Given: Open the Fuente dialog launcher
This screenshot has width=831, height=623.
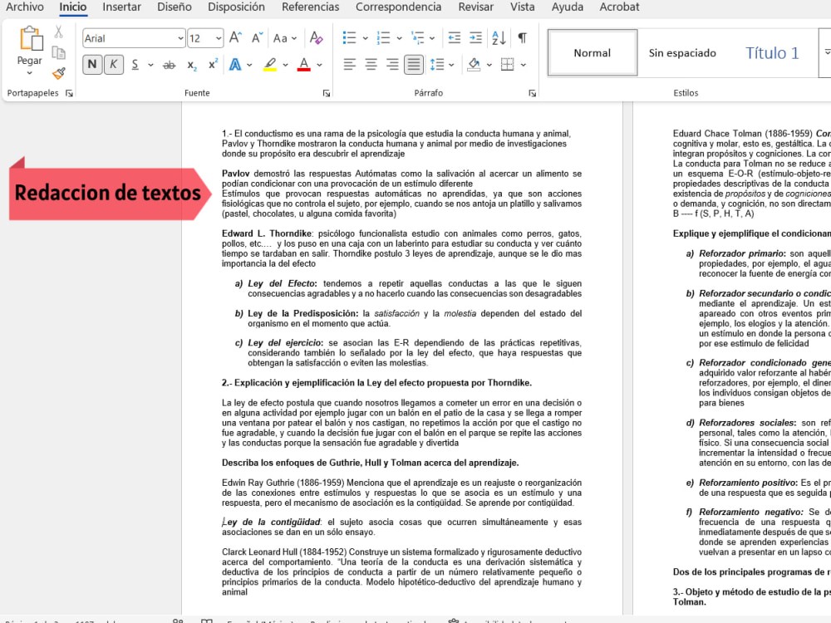Looking at the screenshot, I should [327, 93].
